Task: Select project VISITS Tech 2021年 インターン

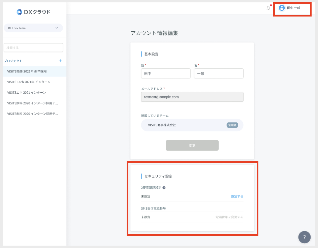Action: point(34,82)
